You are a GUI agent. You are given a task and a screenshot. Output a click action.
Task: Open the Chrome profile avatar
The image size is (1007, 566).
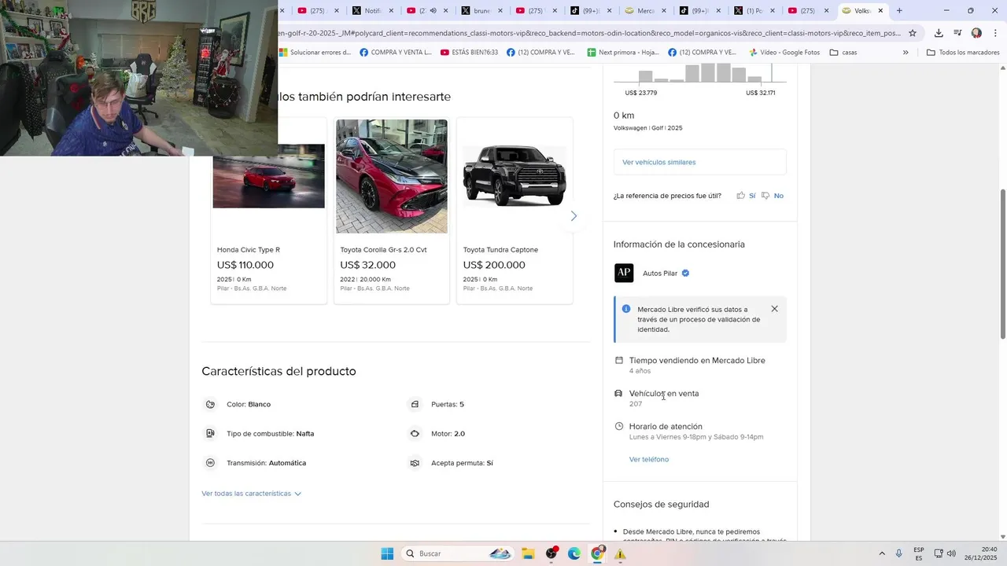976,33
